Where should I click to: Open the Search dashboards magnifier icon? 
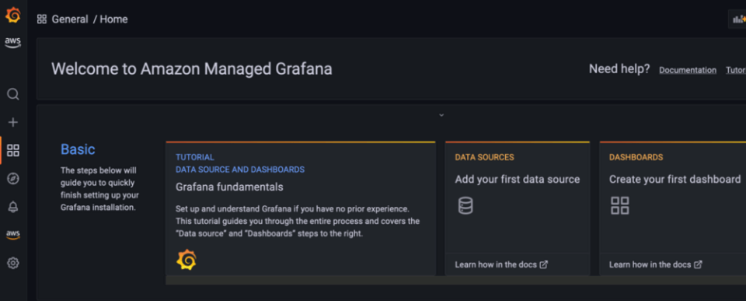click(13, 94)
